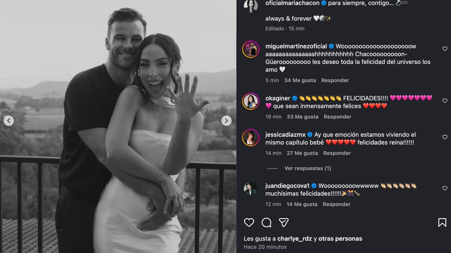Image resolution: width=451 pixels, height=253 pixels.
Task: Open oficialmariachacon username link
Action: pyautogui.click(x=292, y=3)
